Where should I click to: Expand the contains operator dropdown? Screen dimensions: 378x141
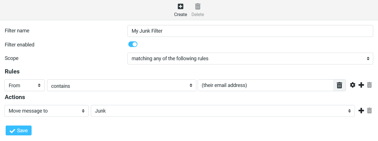pyautogui.click(x=122, y=85)
